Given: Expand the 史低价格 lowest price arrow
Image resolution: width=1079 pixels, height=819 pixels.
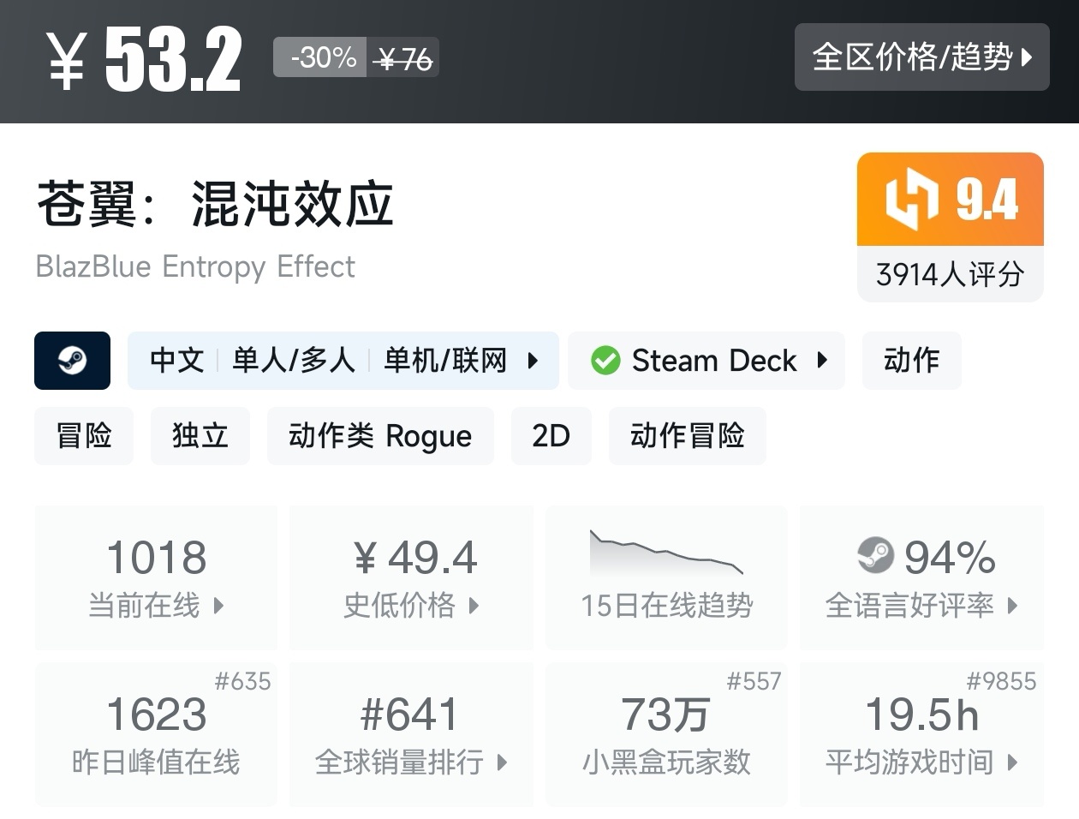Looking at the screenshot, I should [474, 606].
